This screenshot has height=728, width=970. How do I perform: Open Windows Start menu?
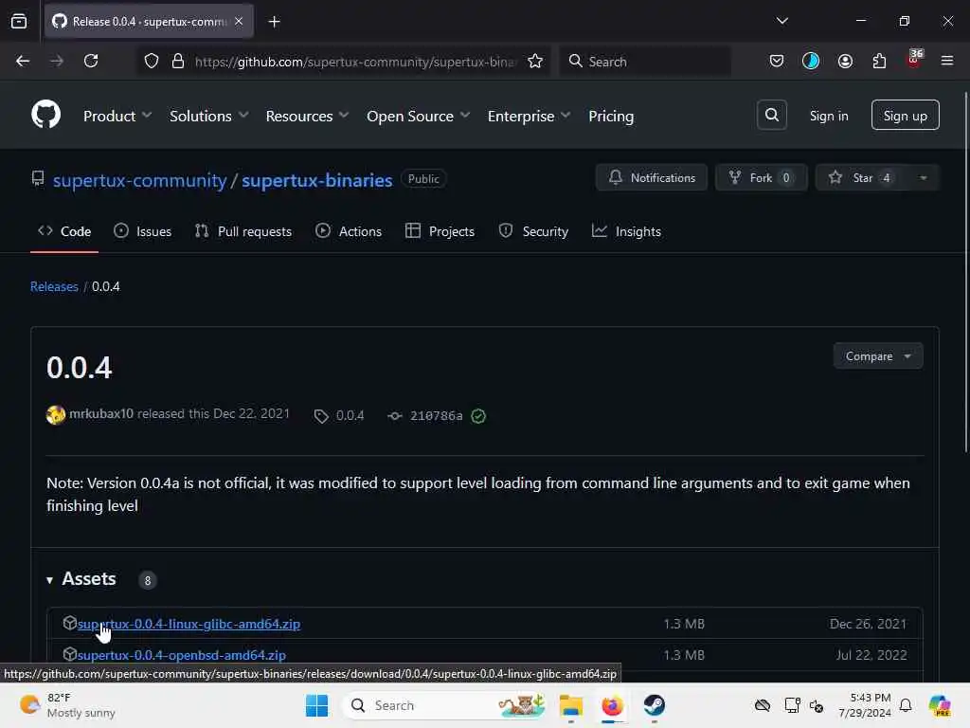(x=316, y=705)
